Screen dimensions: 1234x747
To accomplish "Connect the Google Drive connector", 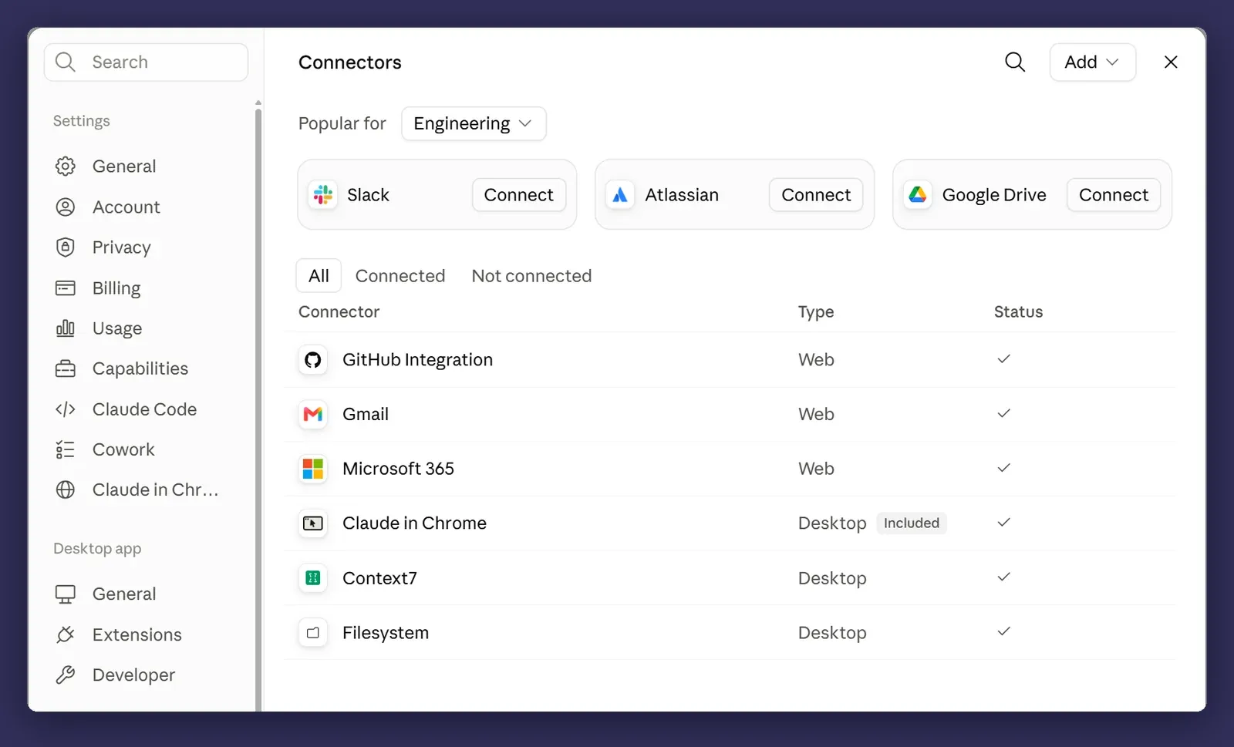I will (x=1114, y=195).
